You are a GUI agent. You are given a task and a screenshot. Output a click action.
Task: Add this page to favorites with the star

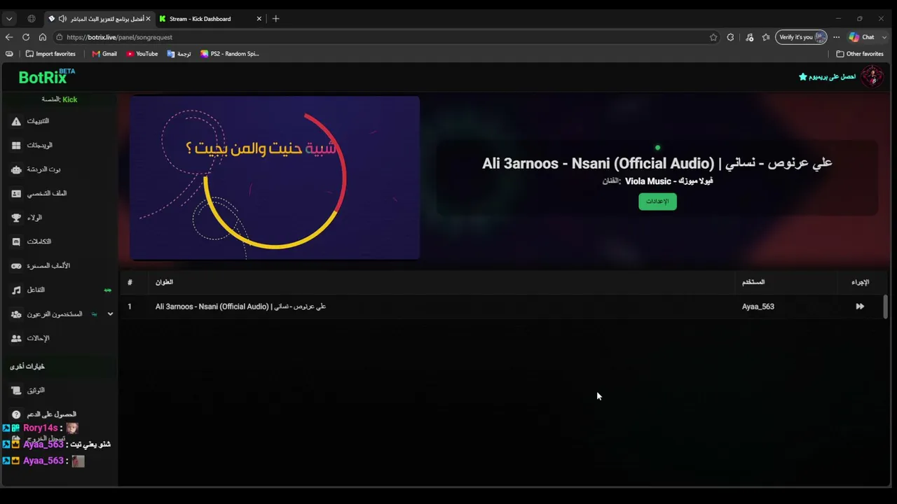[x=713, y=37]
